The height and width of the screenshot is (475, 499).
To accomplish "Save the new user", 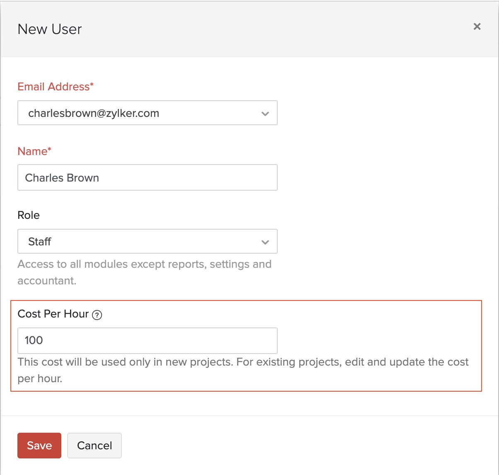I will pos(39,446).
